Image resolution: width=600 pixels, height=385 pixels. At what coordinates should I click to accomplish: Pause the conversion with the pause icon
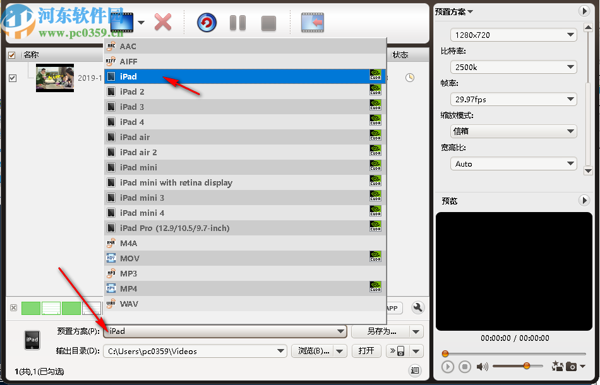tap(237, 22)
